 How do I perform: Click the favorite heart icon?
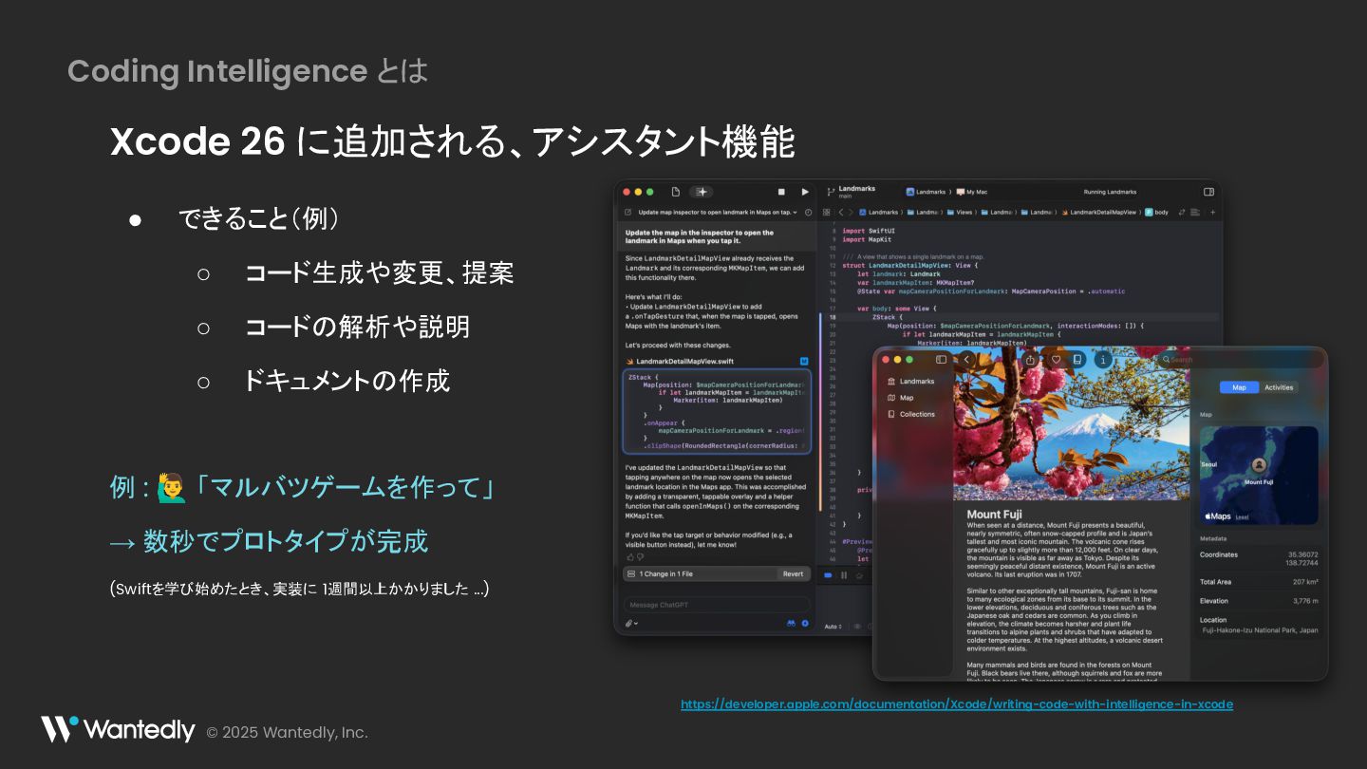1055,360
